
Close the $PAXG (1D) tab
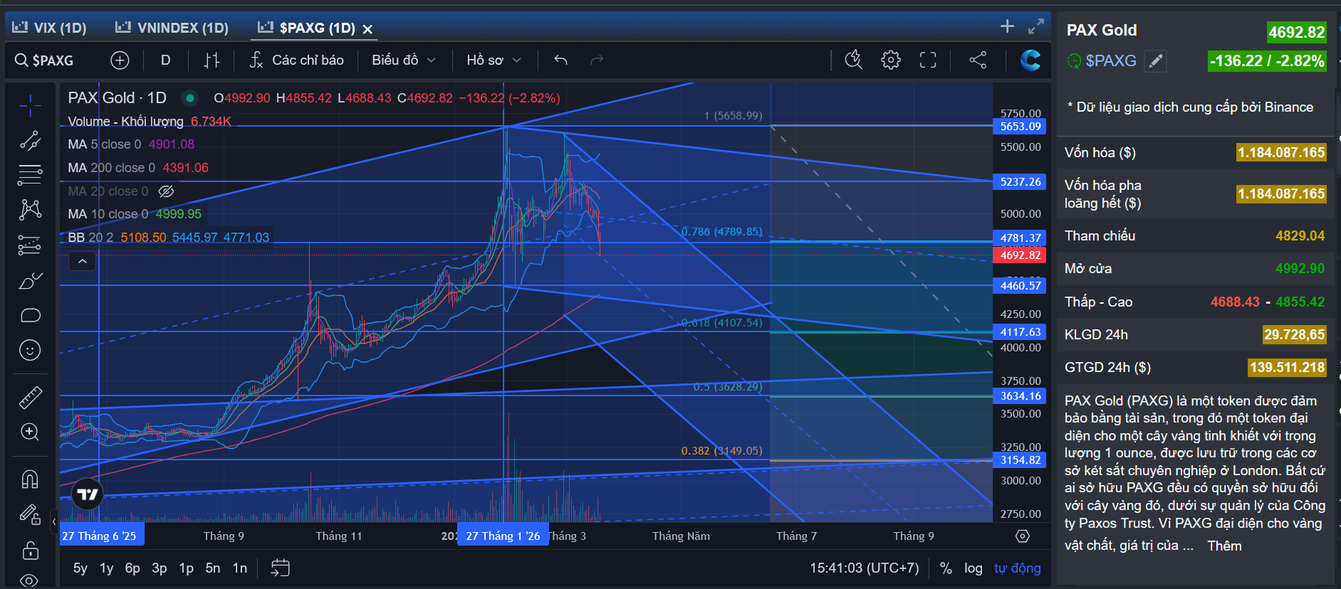tap(367, 29)
